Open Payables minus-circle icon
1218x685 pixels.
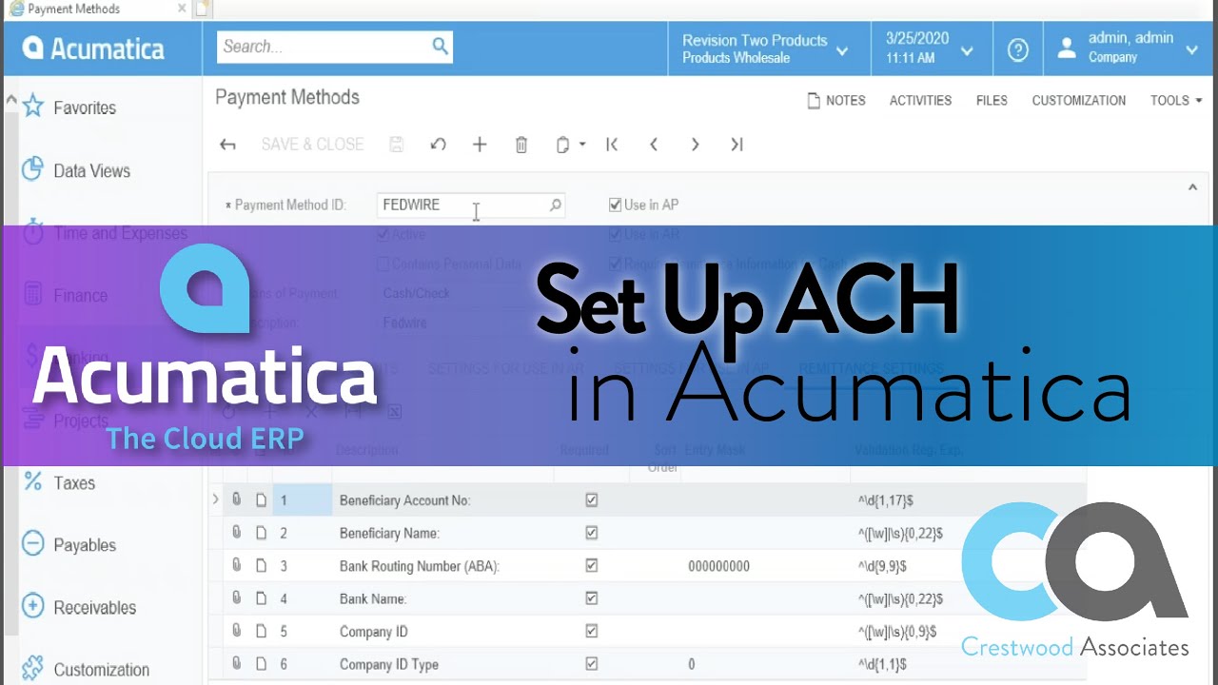point(33,544)
